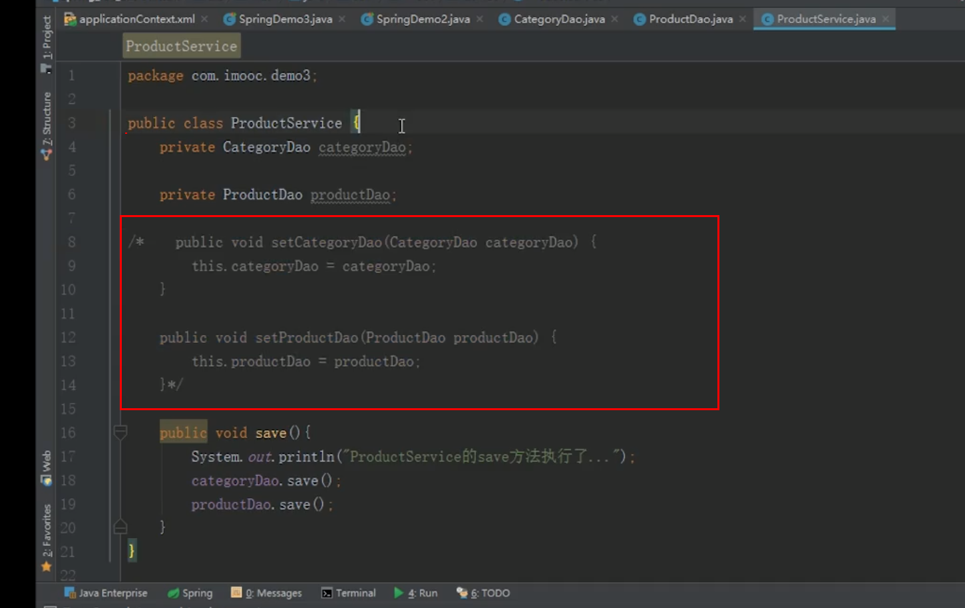
Task: Click the Structure panel icon
Action: pyautogui.click(x=46, y=154)
